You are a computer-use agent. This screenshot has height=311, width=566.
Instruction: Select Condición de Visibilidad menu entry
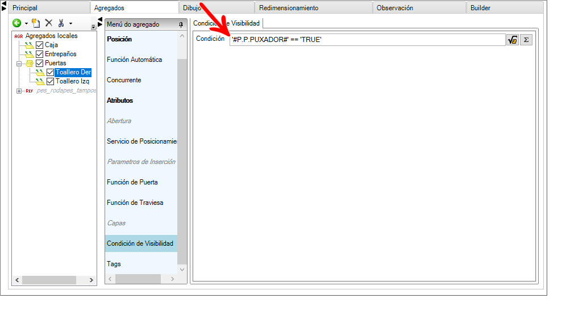click(x=141, y=243)
